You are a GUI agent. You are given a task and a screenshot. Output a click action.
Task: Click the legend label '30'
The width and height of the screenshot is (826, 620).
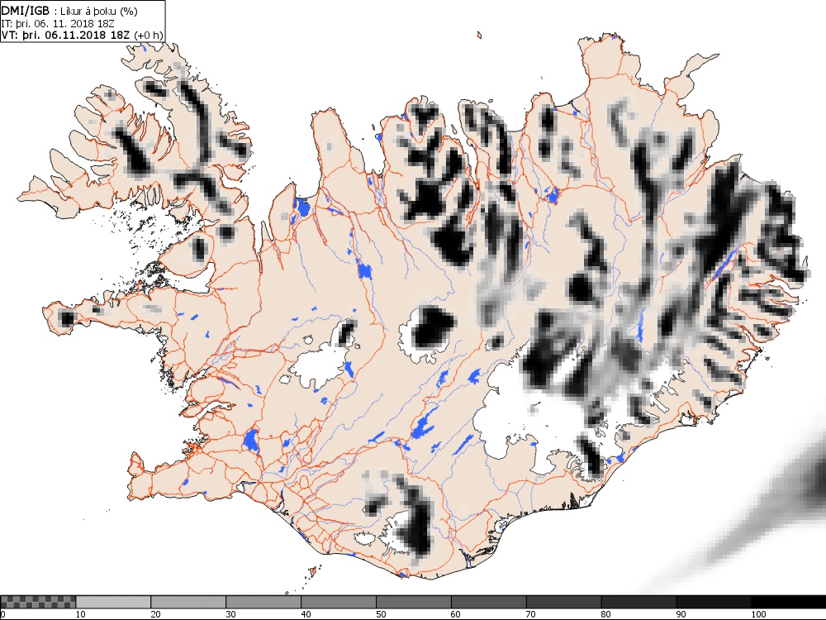point(230,614)
